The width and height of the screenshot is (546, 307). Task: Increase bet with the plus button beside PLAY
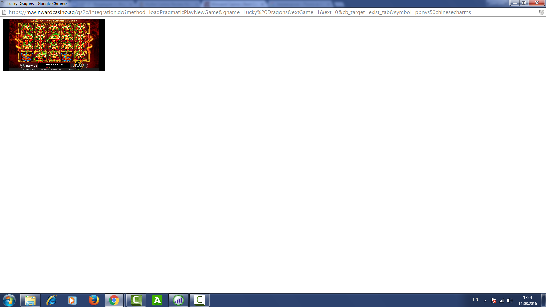coord(85,65)
